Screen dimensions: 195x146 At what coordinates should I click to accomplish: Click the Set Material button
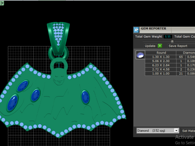[188, 131]
